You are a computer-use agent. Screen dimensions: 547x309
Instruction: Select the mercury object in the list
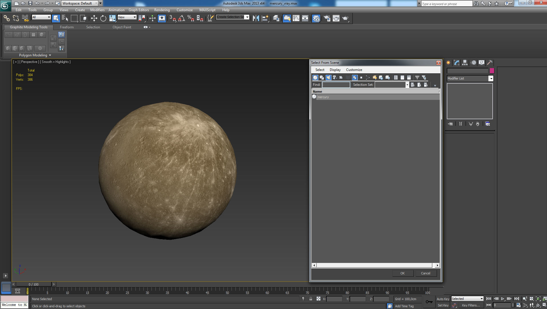pos(376,97)
